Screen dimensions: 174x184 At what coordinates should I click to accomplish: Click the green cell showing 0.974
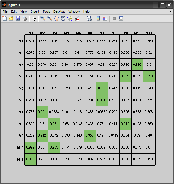pyautogui.click(x=102, y=100)
